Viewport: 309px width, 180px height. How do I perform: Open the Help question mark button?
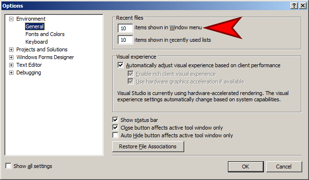tap(294, 6)
